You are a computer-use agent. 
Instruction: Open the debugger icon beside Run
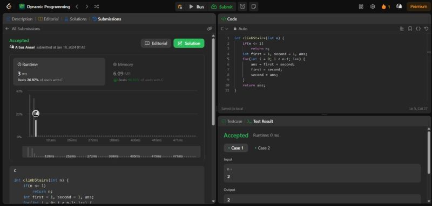180,7
